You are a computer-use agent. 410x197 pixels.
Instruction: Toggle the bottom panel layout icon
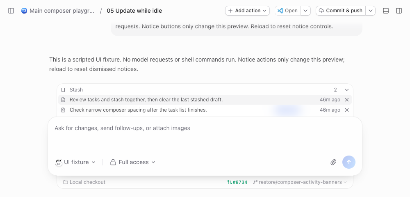386,11
